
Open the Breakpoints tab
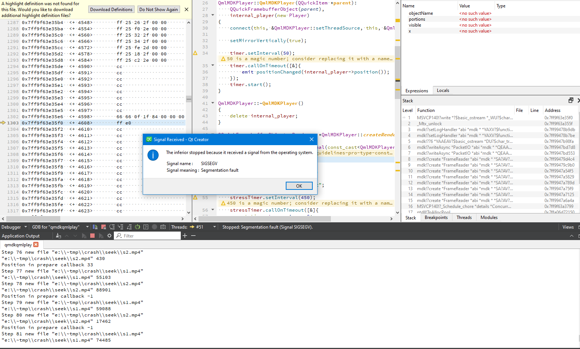[436, 218]
